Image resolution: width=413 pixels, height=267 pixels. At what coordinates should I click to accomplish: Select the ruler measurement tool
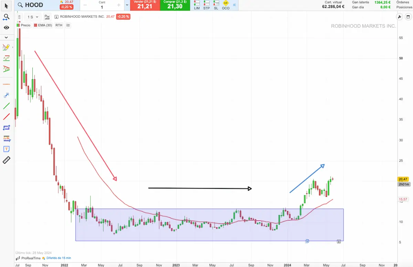6,160
